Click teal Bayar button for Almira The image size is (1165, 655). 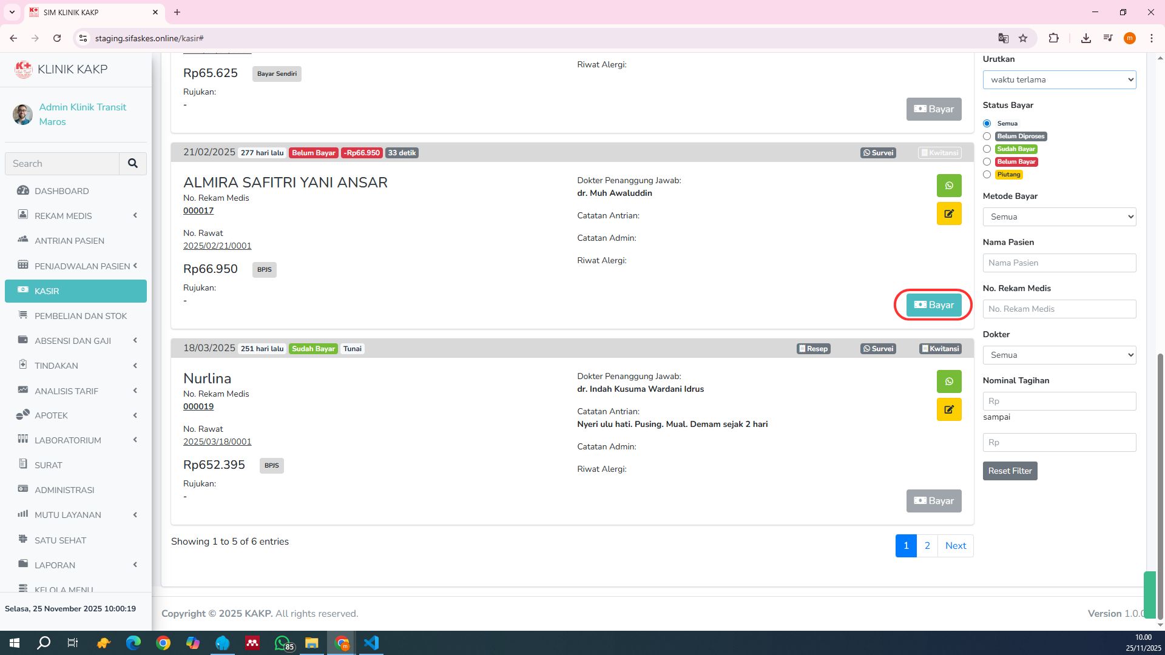(x=933, y=305)
